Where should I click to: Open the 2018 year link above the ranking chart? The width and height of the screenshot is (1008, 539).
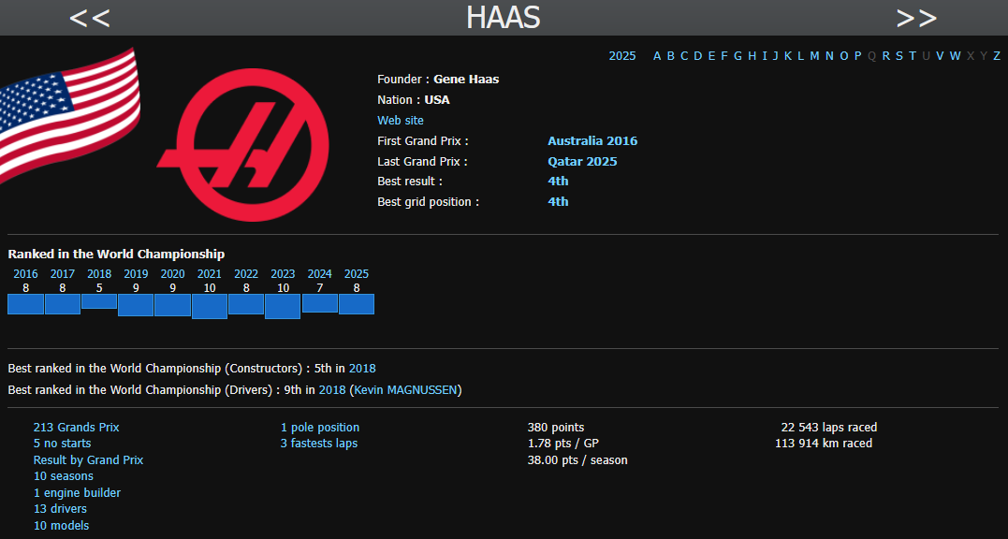click(x=99, y=274)
